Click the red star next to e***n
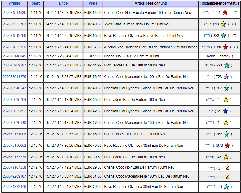 tap(226, 47)
